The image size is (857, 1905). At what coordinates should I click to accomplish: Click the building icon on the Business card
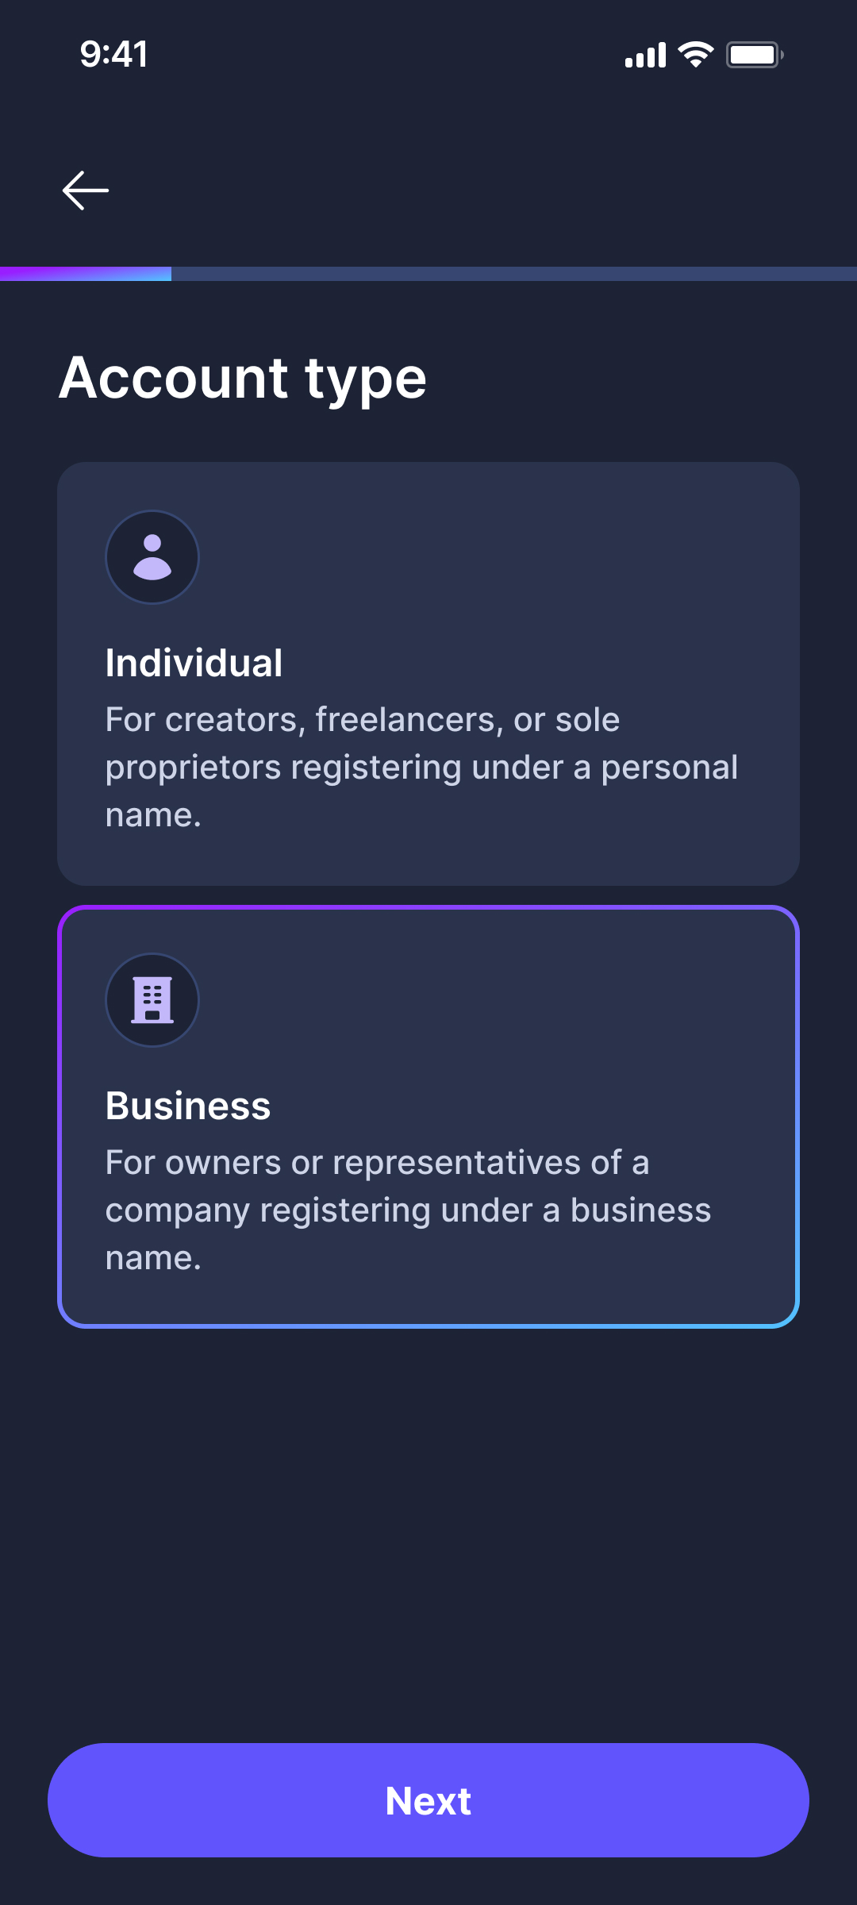(152, 999)
